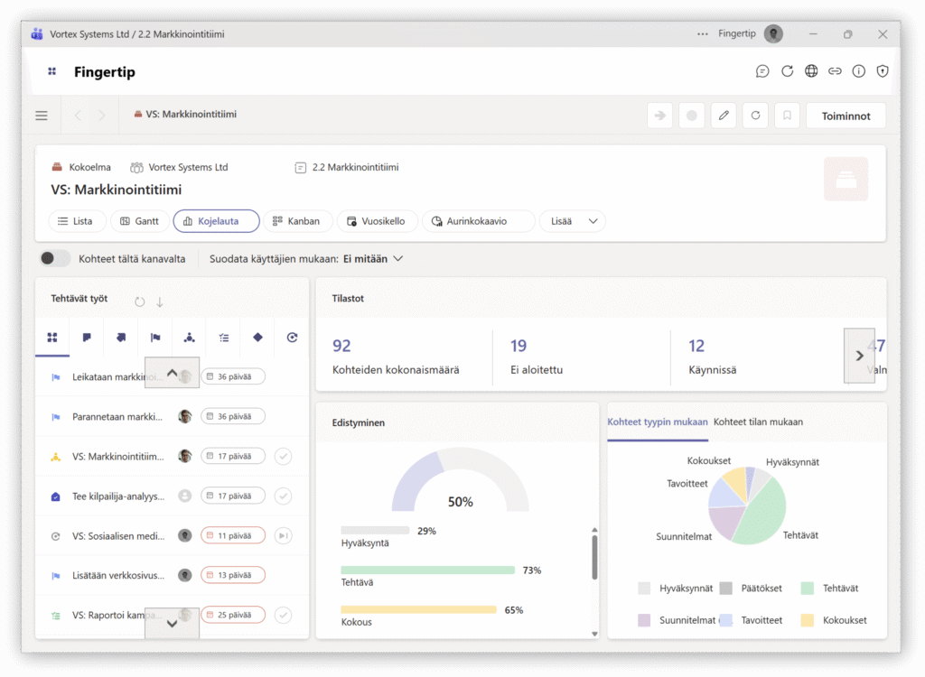Open the info circle icon
Image resolution: width=925 pixels, height=677 pixels.
[859, 71]
